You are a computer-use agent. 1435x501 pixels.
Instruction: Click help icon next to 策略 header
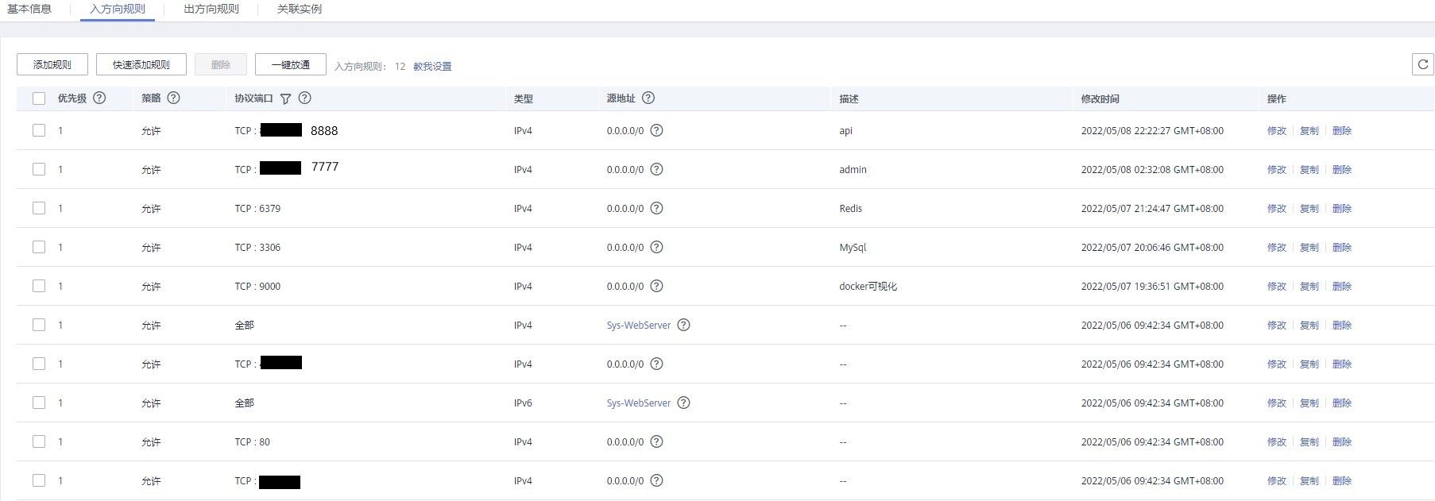pos(173,98)
